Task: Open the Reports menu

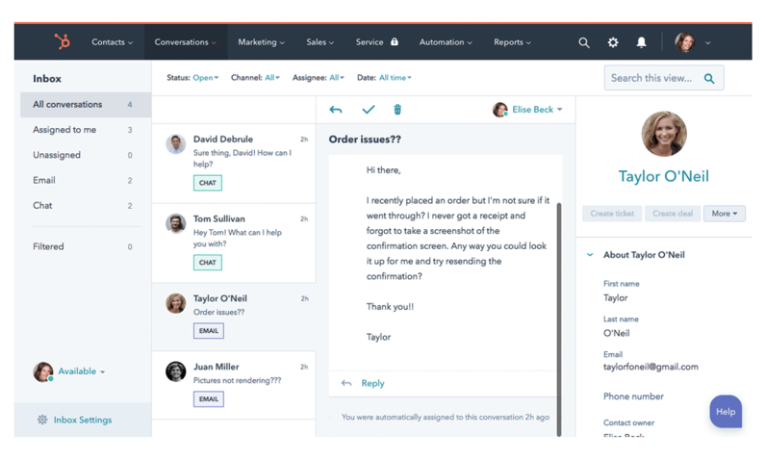Action: pos(512,42)
